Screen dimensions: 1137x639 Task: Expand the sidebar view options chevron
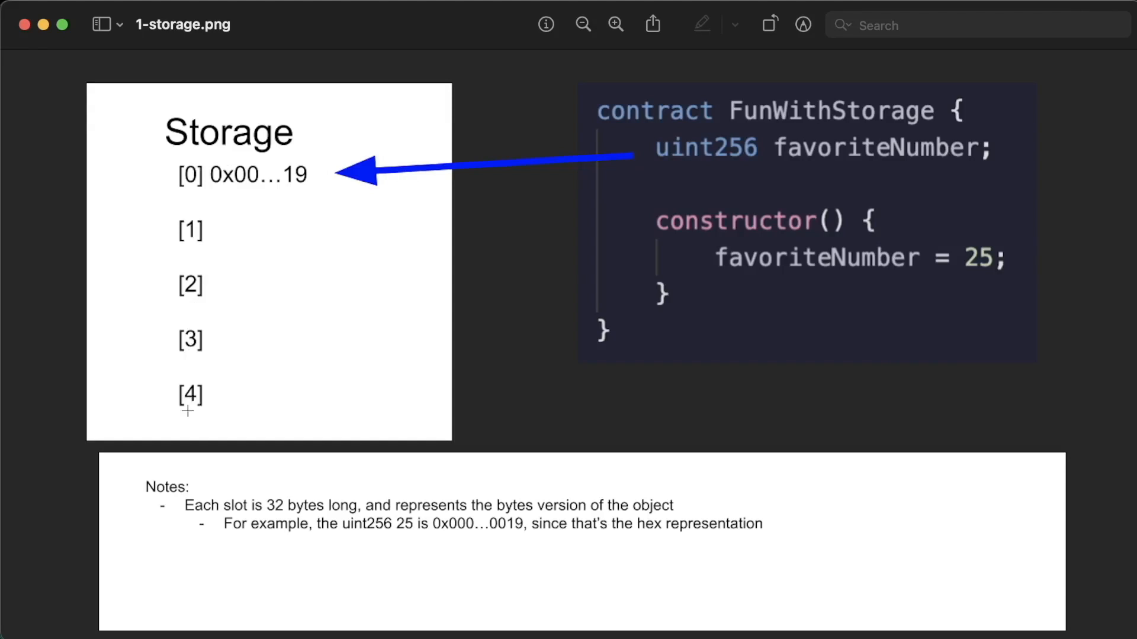point(120,25)
